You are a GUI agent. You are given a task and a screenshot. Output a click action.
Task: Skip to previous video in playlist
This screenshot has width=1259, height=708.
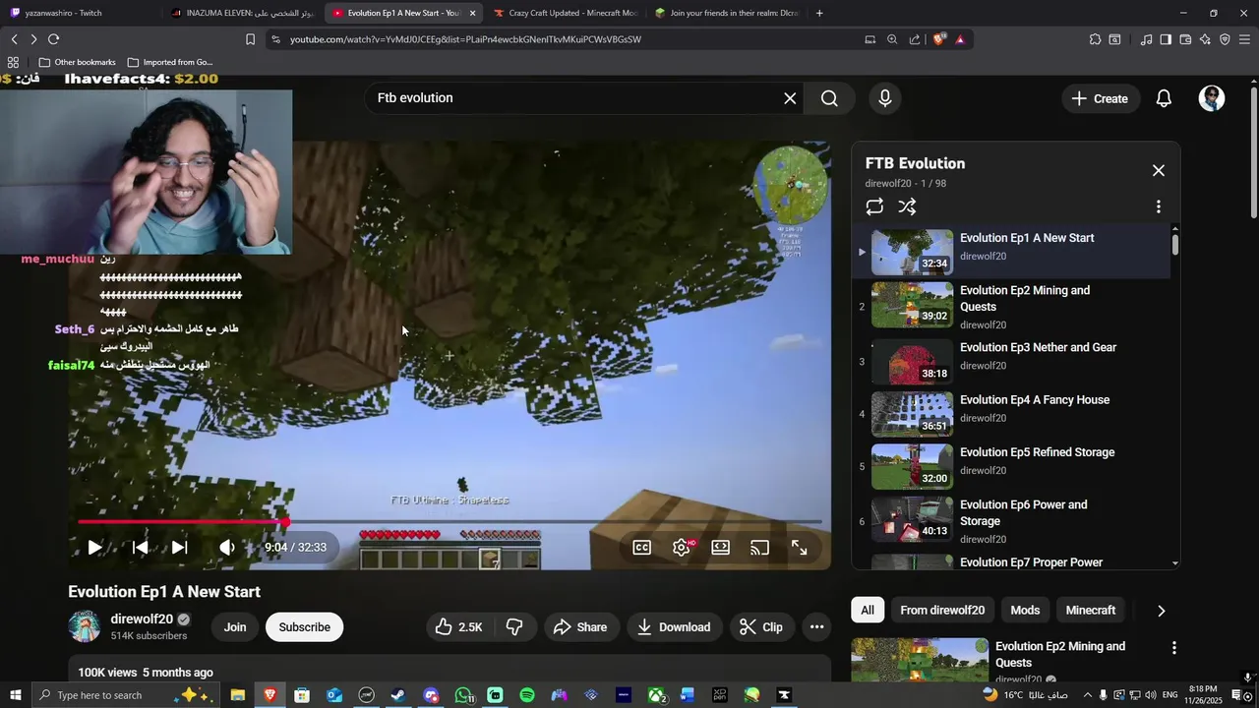click(x=140, y=548)
